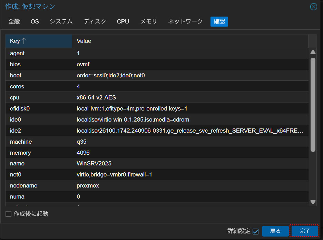Click the 完了 button to finish
The height and width of the screenshot is (240, 323).
(x=305, y=231)
